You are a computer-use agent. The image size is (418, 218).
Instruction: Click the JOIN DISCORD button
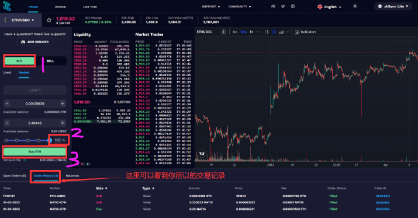(x=35, y=42)
